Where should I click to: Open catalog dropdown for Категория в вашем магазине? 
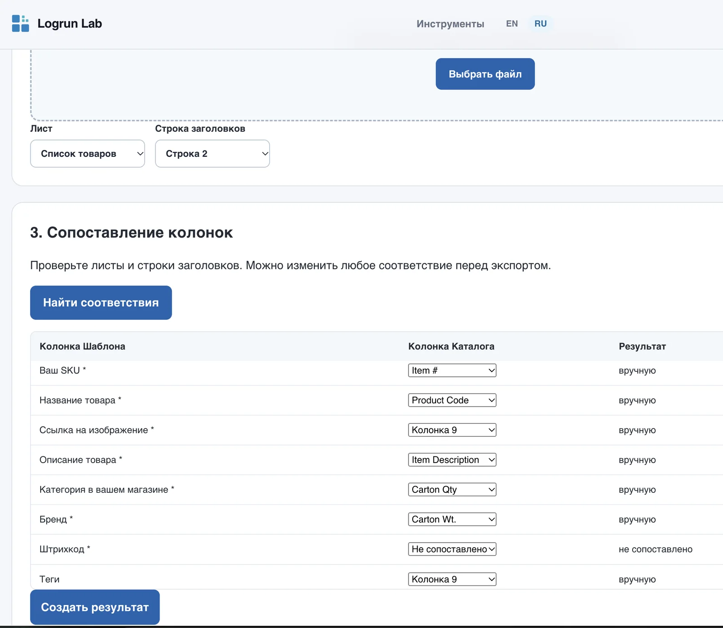[452, 490]
